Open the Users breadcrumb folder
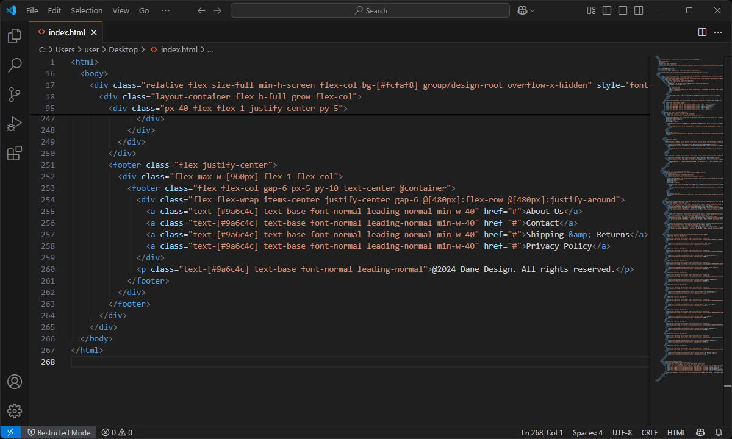This screenshot has width=732, height=439. (x=65, y=49)
